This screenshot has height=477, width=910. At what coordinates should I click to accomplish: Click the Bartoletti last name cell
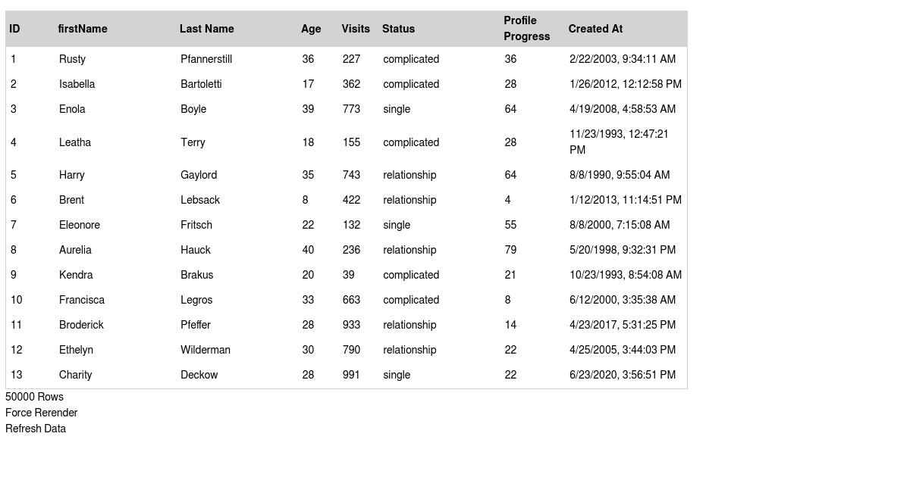[x=201, y=84]
